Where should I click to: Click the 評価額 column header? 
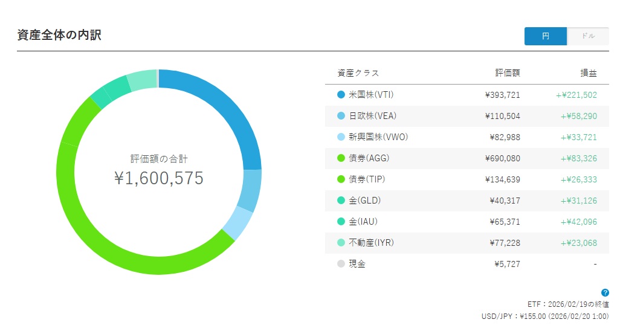(507, 73)
